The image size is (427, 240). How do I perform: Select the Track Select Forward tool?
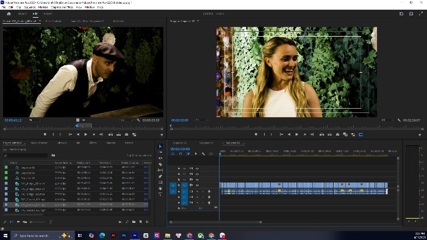pyautogui.click(x=160, y=152)
